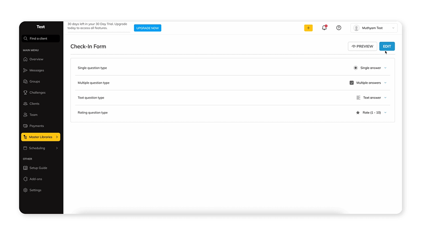
Task: Go to the Clients menu item
Action: point(34,104)
